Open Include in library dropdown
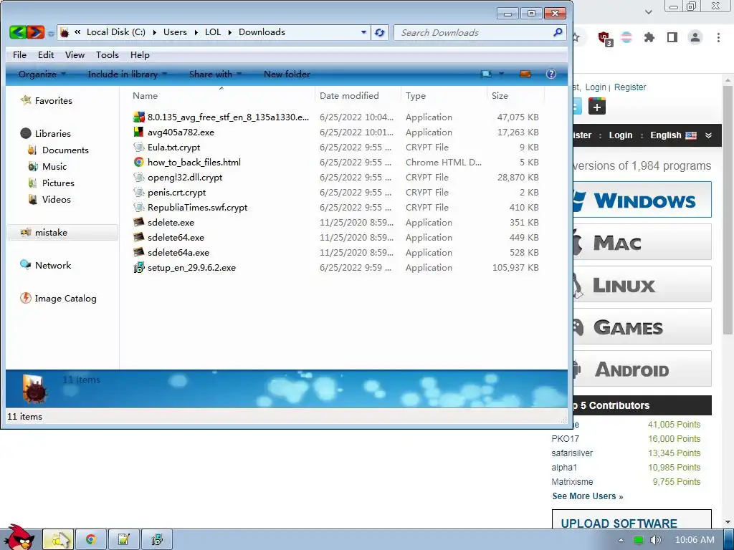This screenshot has height=550, width=734. (x=128, y=74)
